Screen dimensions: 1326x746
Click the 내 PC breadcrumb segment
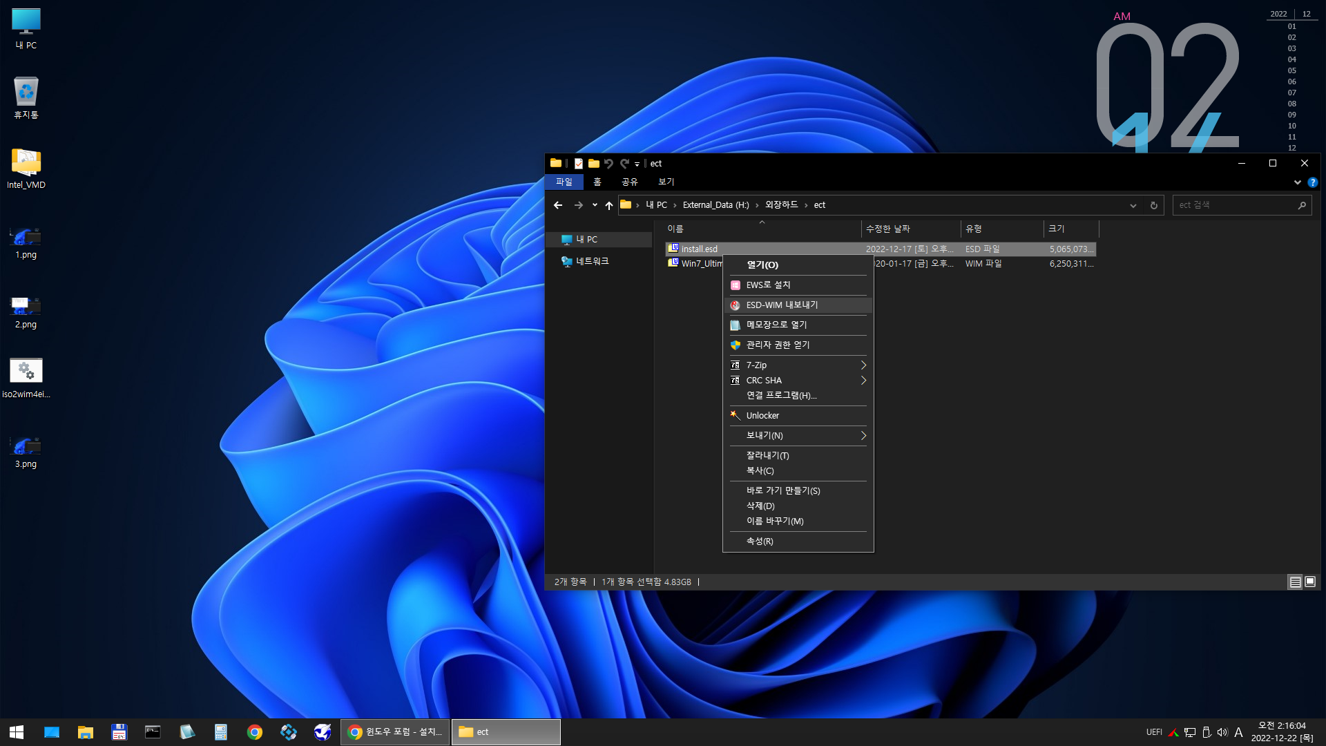coord(656,205)
